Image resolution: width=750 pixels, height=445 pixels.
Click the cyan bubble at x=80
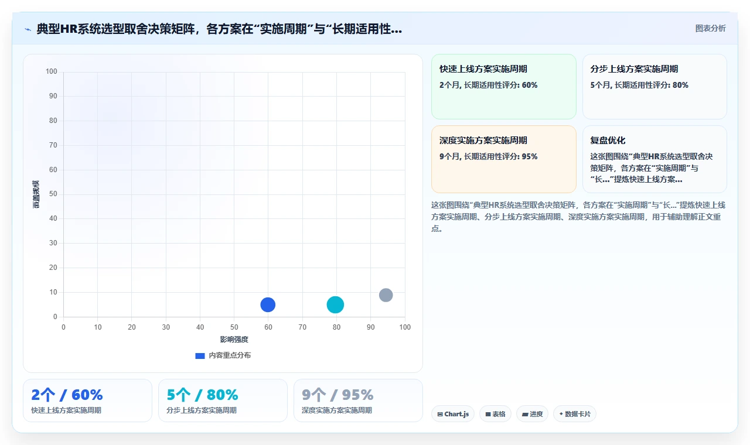tap(335, 304)
